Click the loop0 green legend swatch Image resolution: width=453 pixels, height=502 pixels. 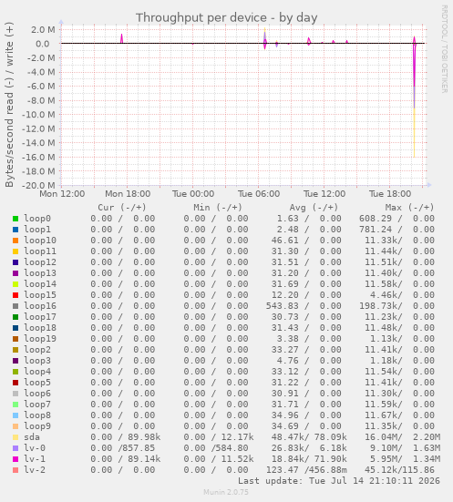(15, 219)
